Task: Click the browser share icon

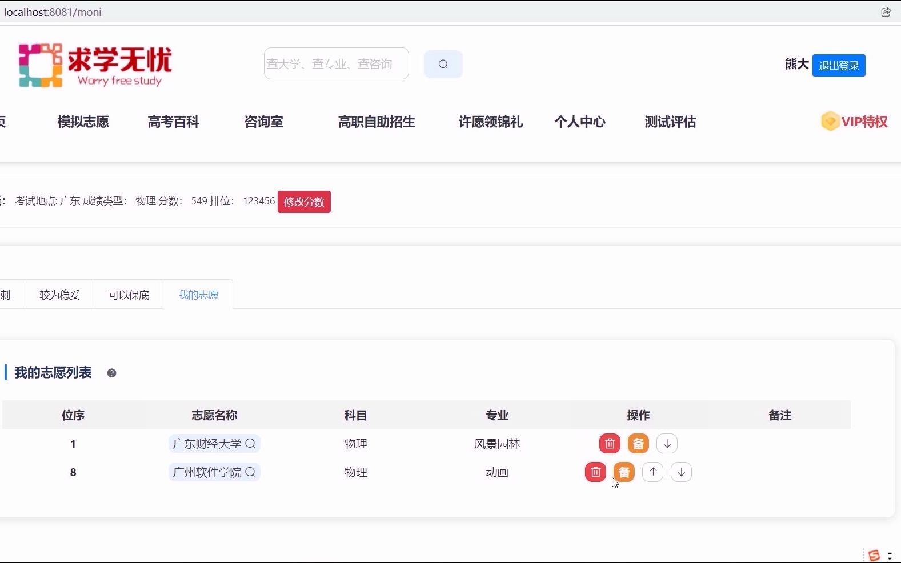Action: point(886,12)
